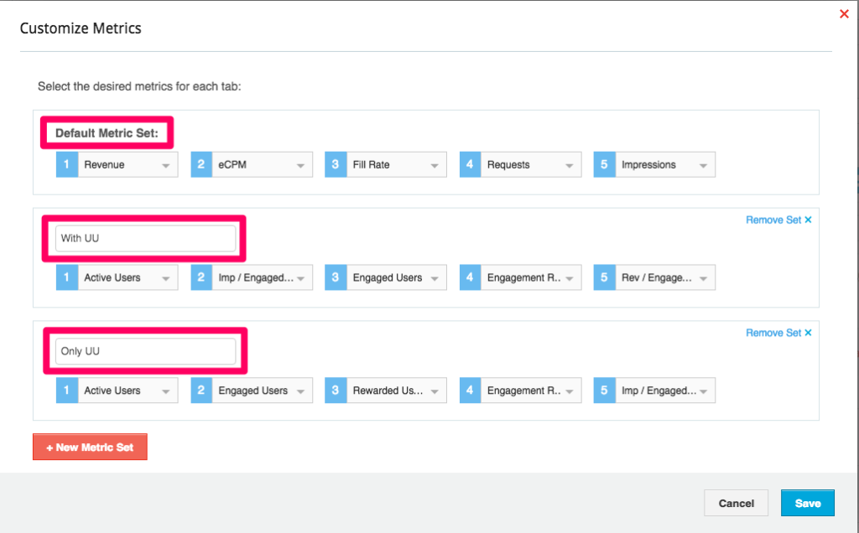The width and height of the screenshot is (859, 533).
Task: Click the Only UU set name field
Action: 146,351
